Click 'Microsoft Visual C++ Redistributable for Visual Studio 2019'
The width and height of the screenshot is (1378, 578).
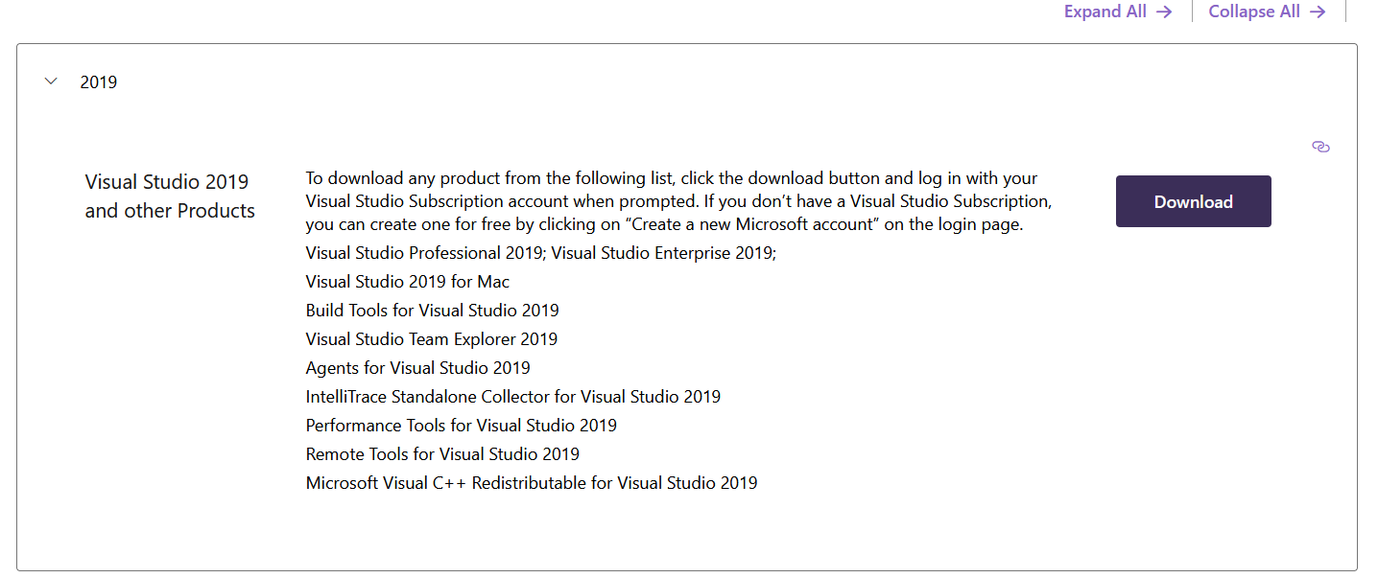pos(532,483)
